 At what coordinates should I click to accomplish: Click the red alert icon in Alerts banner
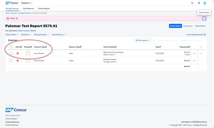click(8, 18)
